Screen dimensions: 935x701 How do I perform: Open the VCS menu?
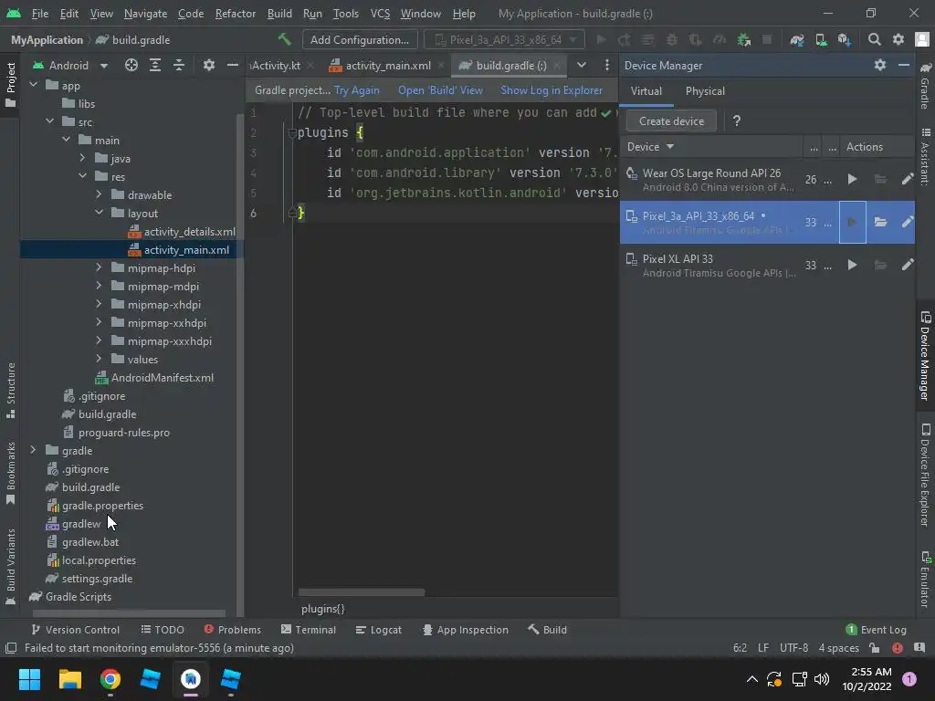pyautogui.click(x=380, y=13)
